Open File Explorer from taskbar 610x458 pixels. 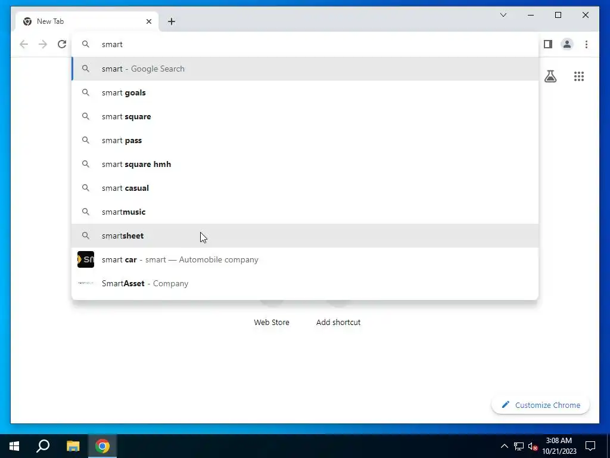click(73, 446)
